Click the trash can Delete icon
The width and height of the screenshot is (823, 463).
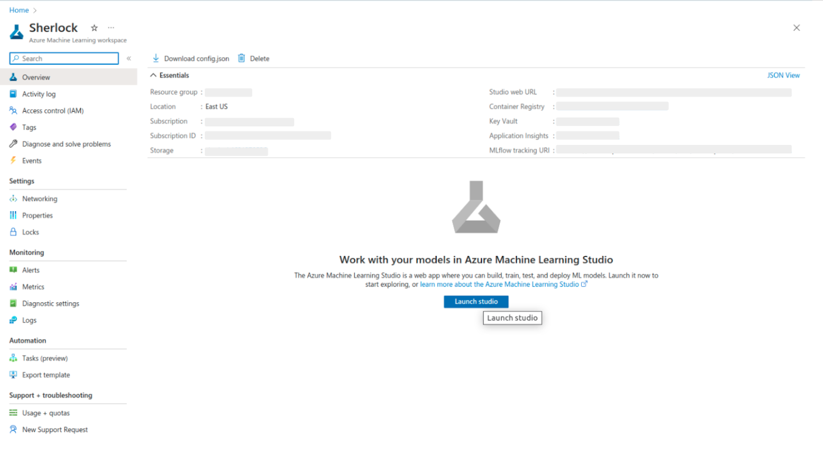point(241,58)
